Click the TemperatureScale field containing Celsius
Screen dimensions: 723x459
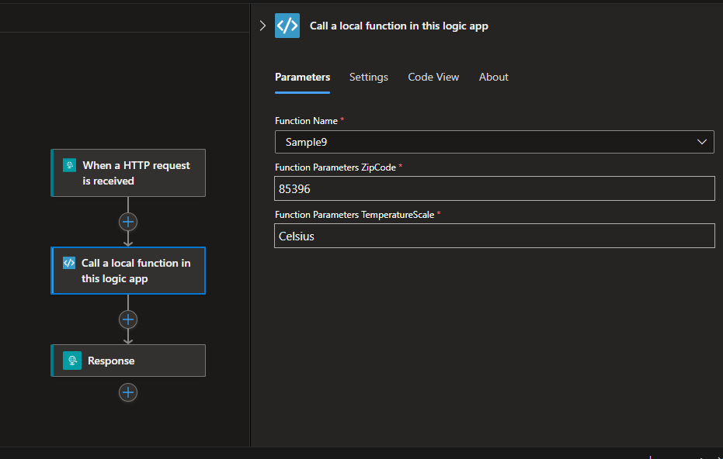pyautogui.click(x=494, y=236)
